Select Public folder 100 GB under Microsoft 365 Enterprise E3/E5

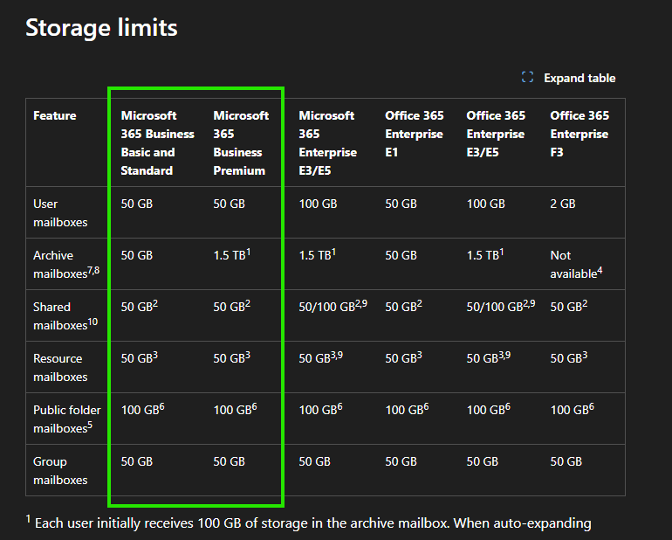tap(320, 409)
